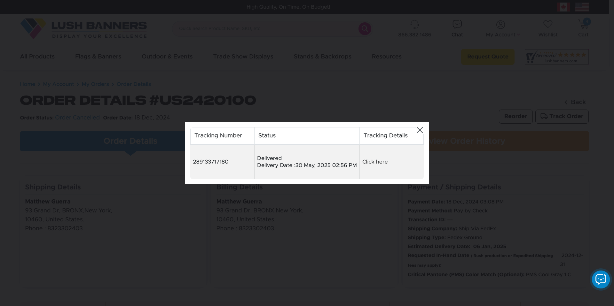Screen dimensions: 614x306
Task: Click the Track Order button
Action: click(562, 117)
